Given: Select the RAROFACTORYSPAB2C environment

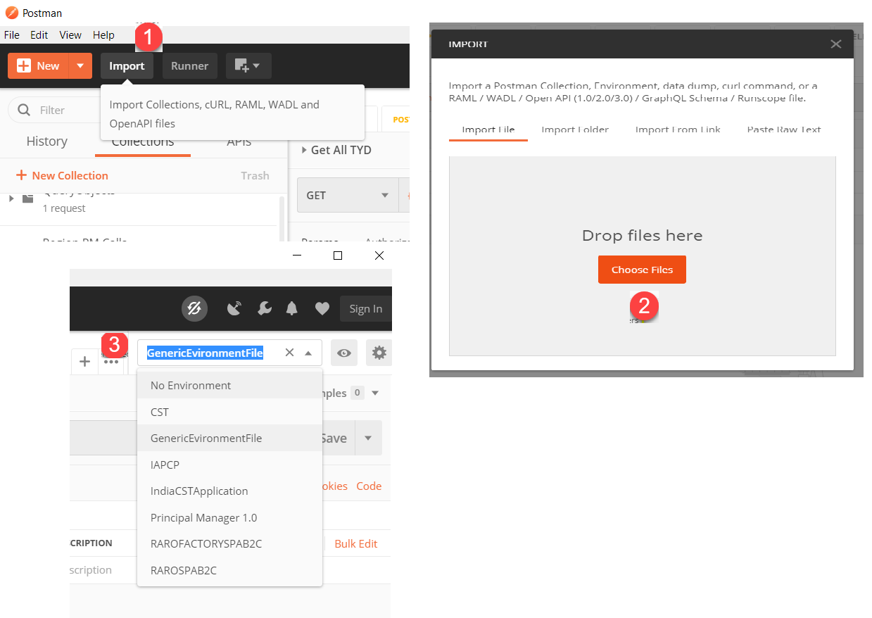Looking at the screenshot, I should 229,543.
